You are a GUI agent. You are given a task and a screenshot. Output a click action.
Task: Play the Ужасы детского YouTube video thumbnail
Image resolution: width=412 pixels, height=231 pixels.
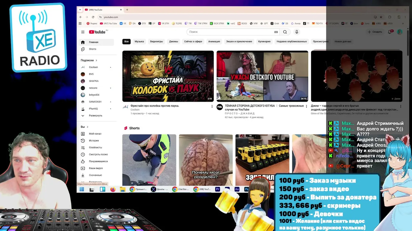[262, 76]
